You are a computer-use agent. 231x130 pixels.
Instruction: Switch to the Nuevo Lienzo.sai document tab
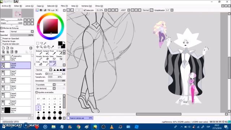(80, 118)
